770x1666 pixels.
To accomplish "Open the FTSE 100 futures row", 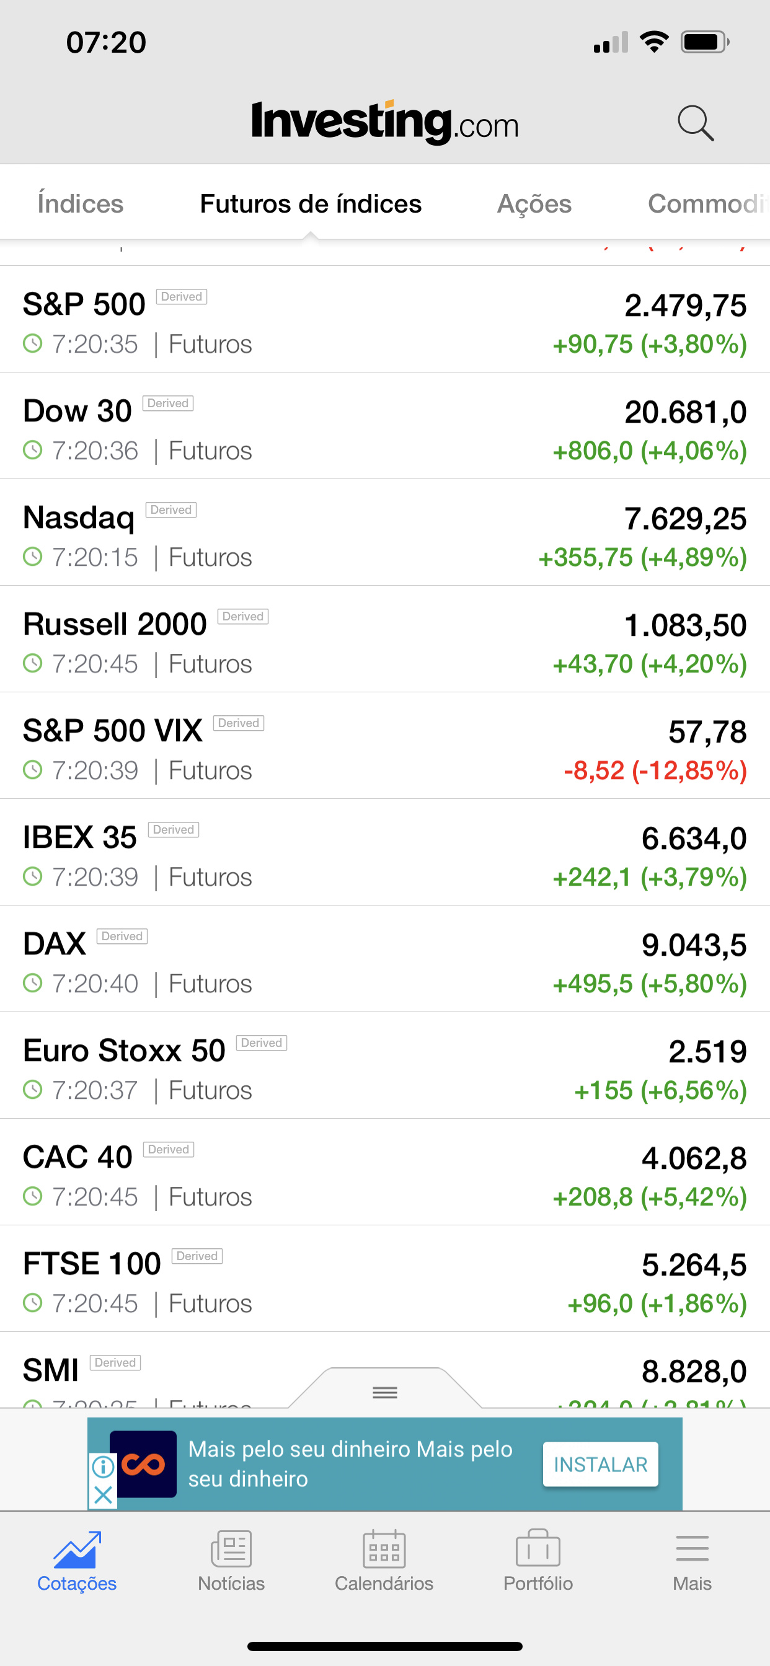I will (385, 1279).
